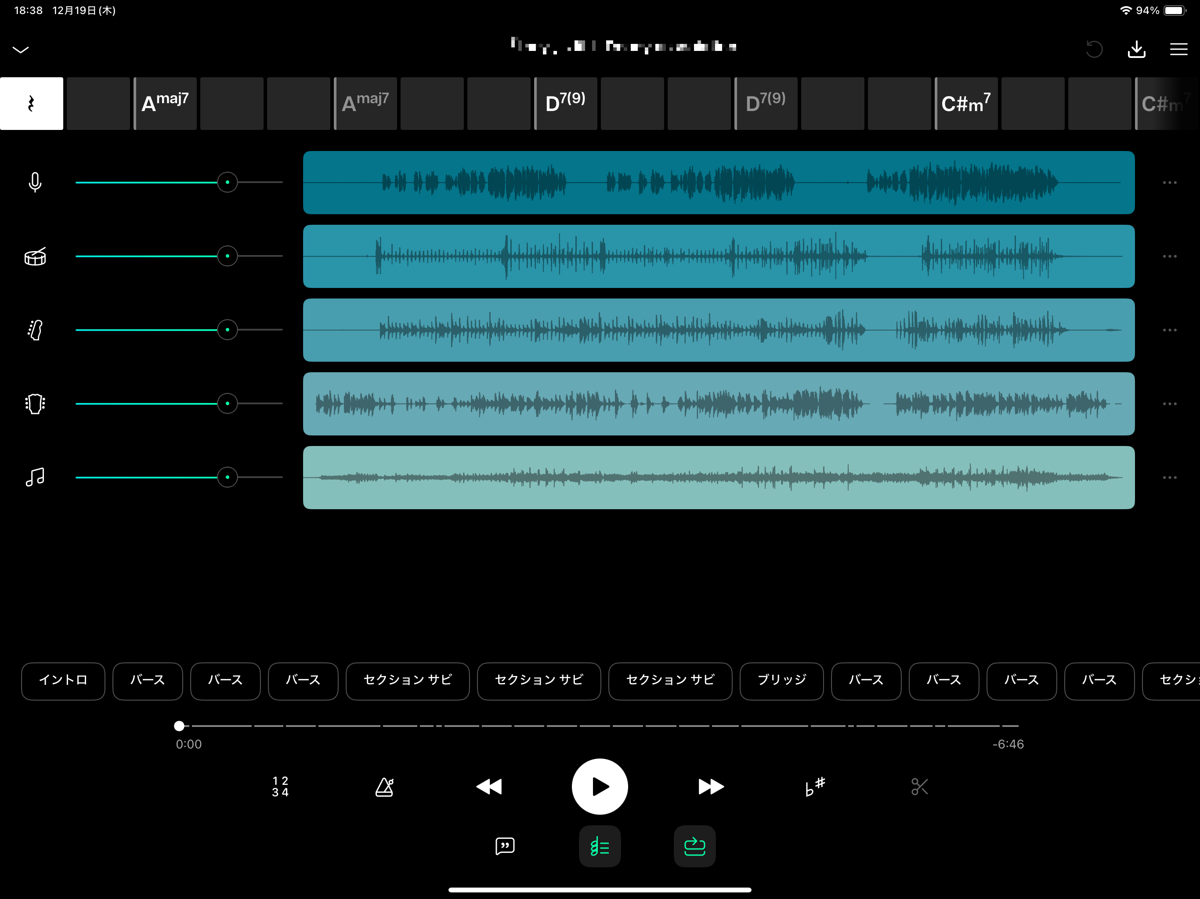This screenshot has width=1200, height=899.
Task: Adjust the vocals volume slider knob
Action: click(x=227, y=182)
